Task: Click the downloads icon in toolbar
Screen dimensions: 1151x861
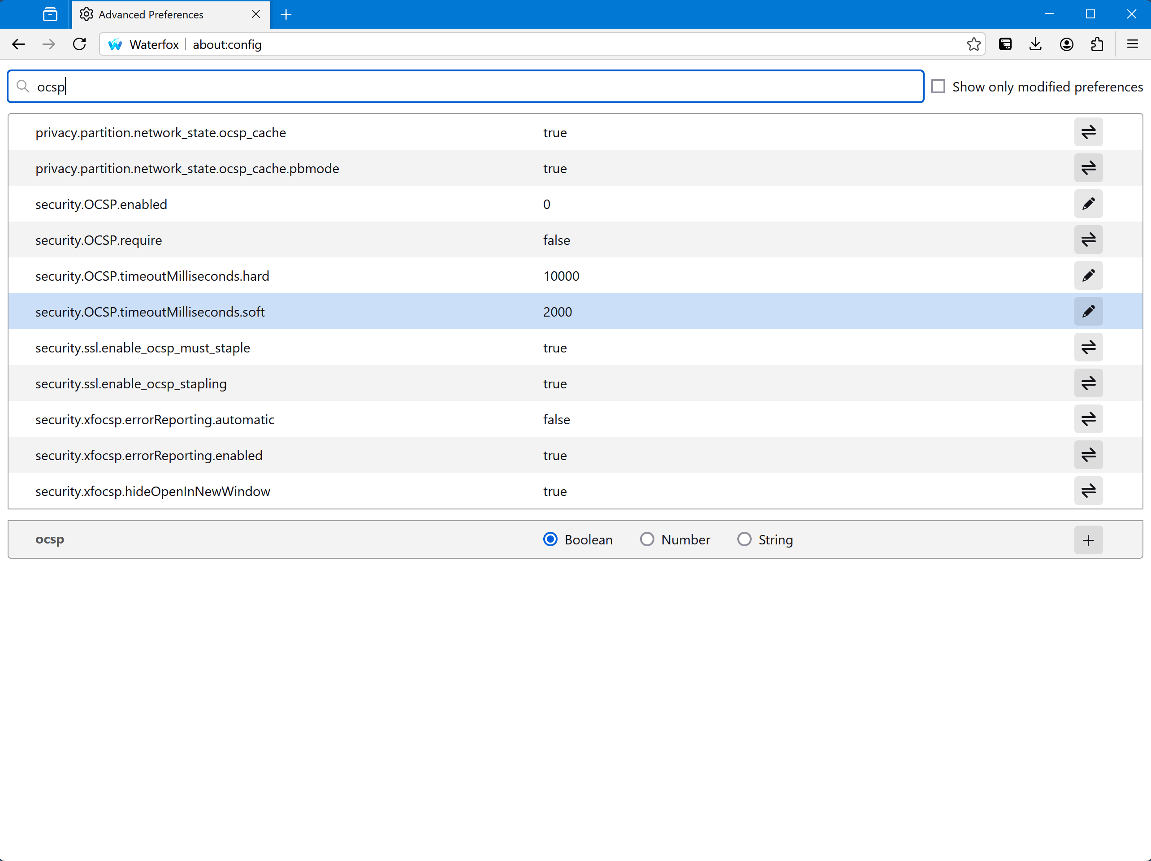Action: pos(1035,44)
